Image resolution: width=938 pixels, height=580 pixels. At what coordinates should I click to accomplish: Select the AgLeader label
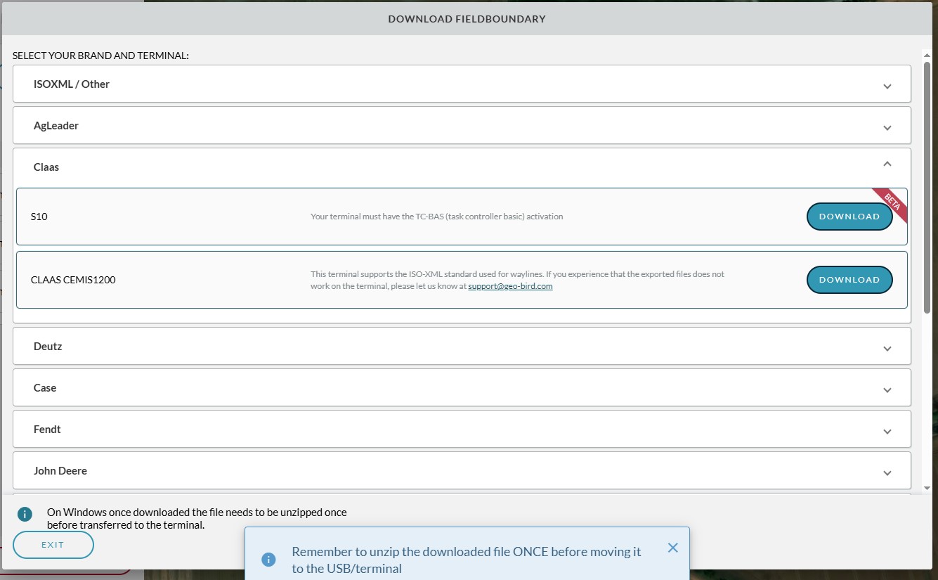(x=56, y=125)
